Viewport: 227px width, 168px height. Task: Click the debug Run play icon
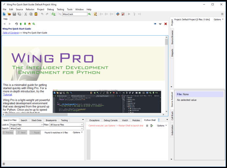click(129, 14)
